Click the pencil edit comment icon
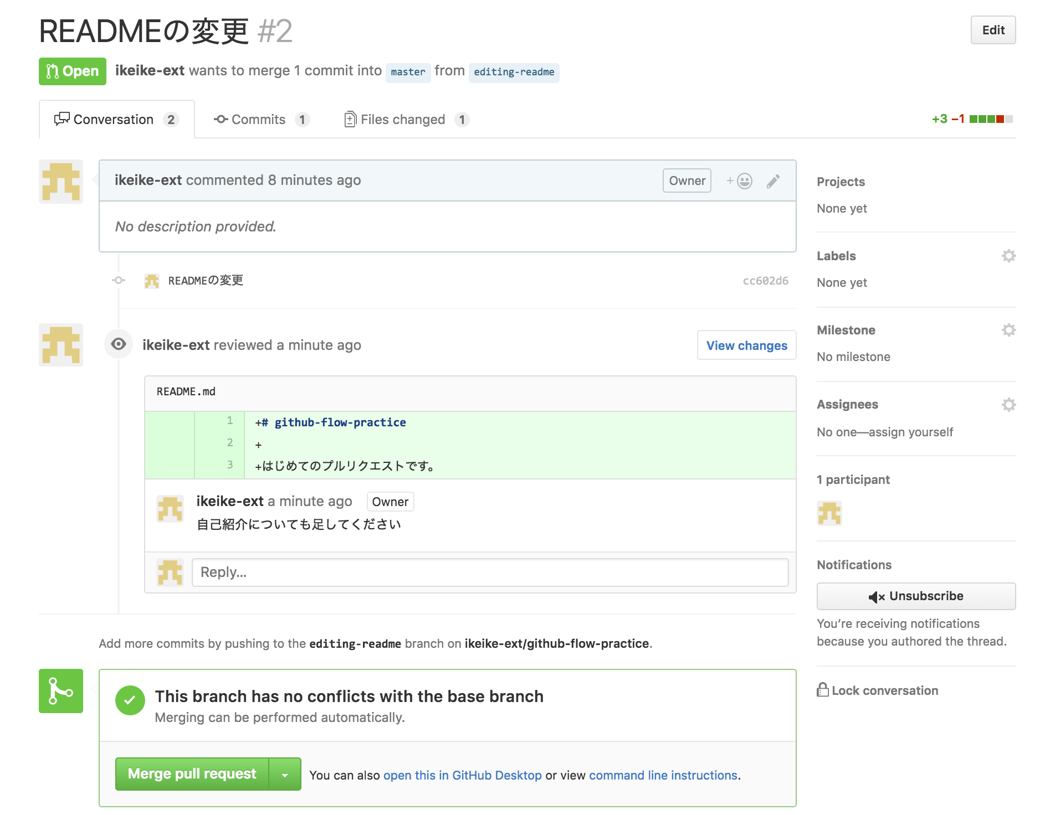This screenshot has height=815, width=1045. 773,181
